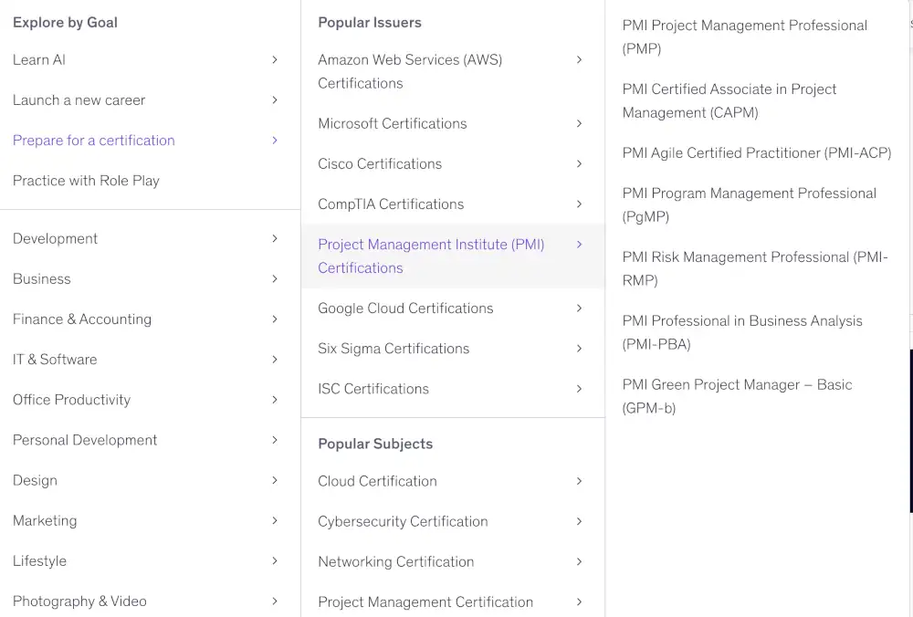Image resolution: width=913 pixels, height=617 pixels.
Task: Expand chevron beside CompTIA Certifications
Action: pyautogui.click(x=580, y=204)
